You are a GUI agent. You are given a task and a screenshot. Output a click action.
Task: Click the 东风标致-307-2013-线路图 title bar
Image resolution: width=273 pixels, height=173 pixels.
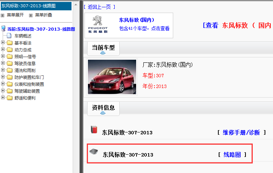click(x=36, y=6)
